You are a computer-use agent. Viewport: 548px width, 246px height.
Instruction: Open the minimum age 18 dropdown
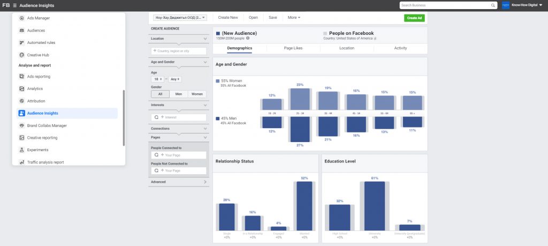point(157,79)
